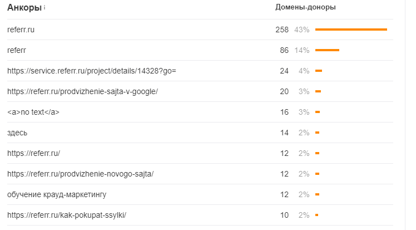This screenshot has width=416, height=230.
Task: Click the 258 donor domains count
Action: (282, 30)
